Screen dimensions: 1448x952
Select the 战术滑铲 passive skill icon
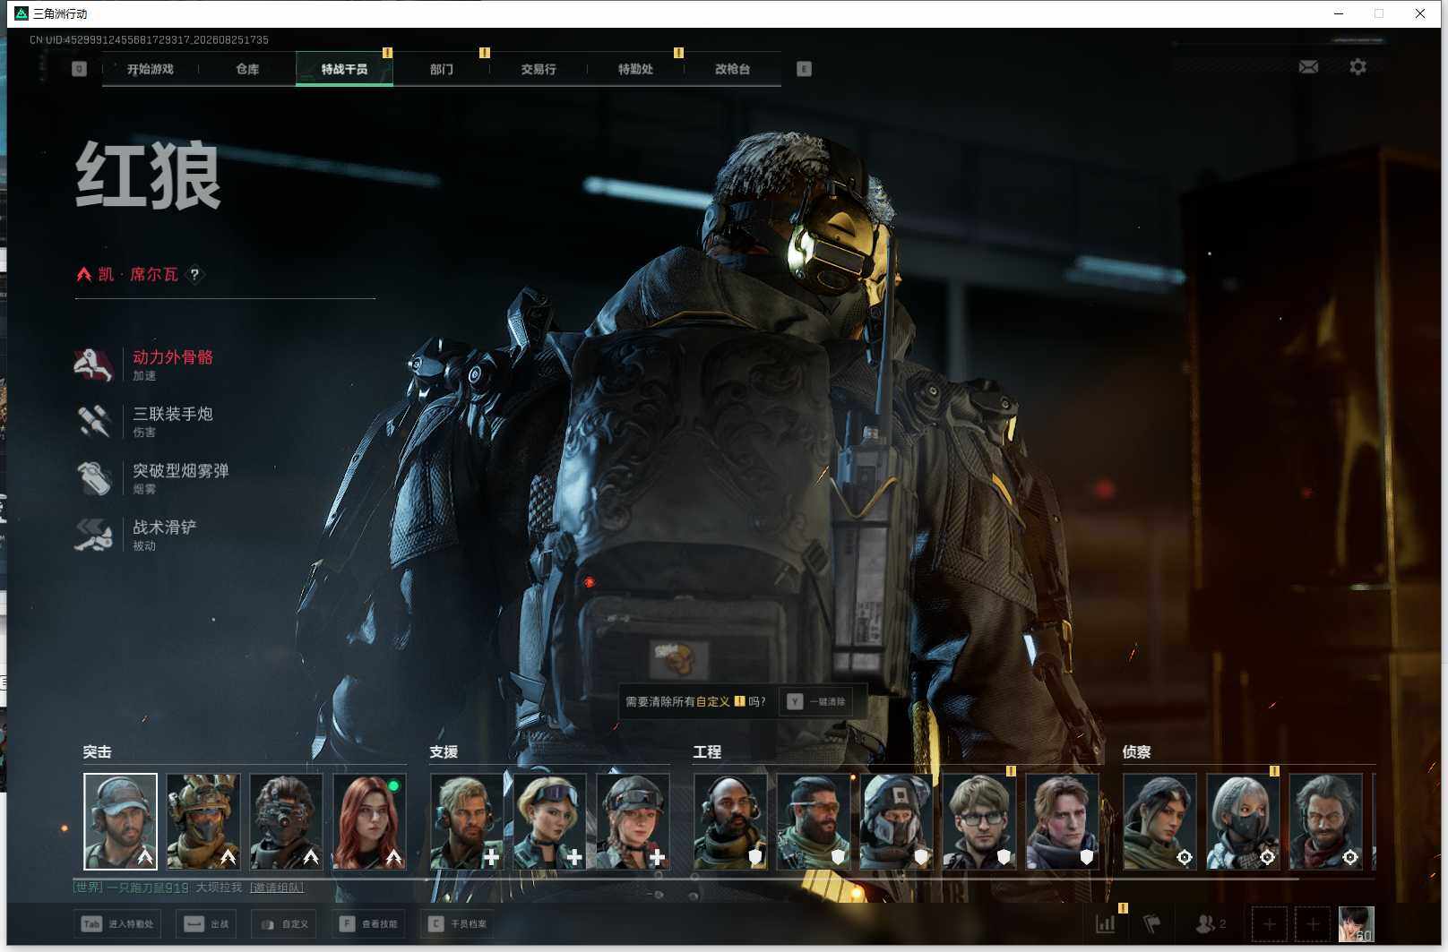93,534
